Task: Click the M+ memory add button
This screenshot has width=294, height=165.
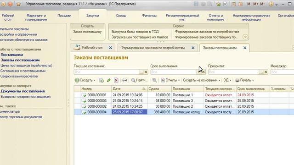Action: [255, 4]
